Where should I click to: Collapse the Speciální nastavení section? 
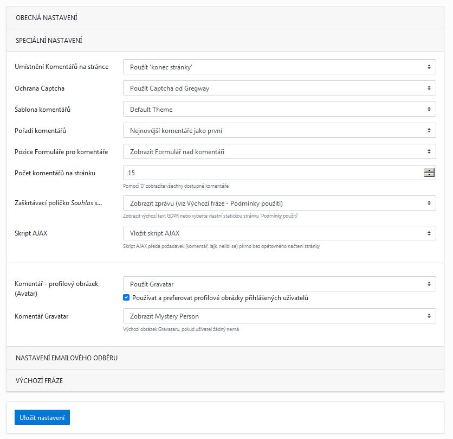pyautogui.click(x=49, y=40)
